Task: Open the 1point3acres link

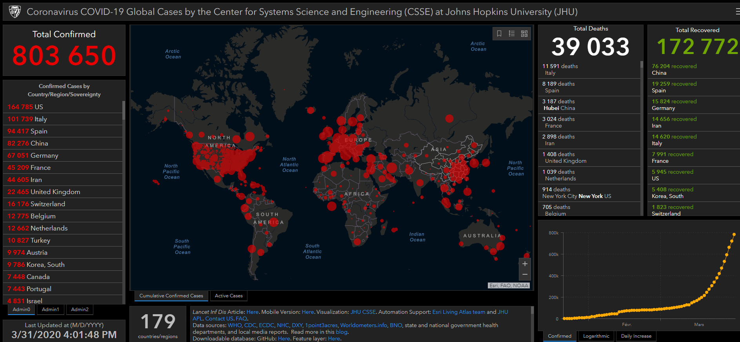Action: 321,325
